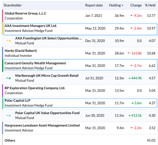Viewport: 158px width, 145px height.
Task: Open AXA Investment Managers UK Ltd. row
Action: tap(80, 29)
